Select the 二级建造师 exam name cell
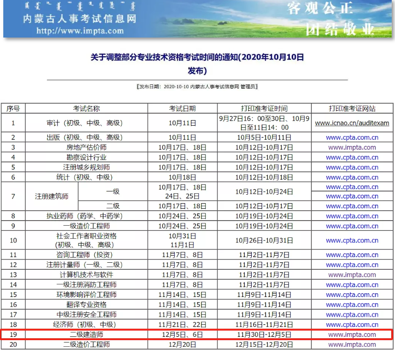The image size is (395, 350). click(86, 335)
